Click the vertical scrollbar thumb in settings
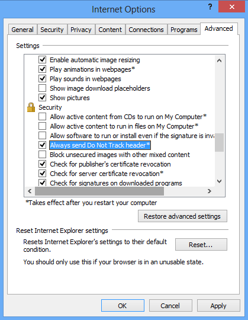Viewport: 248px width, 320px height. click(x=219, y=142)
